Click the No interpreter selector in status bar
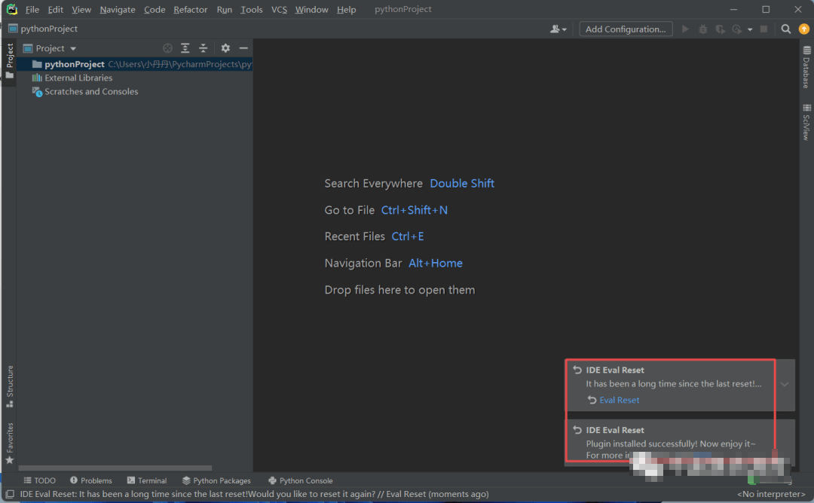 click(x=771, y=495)
